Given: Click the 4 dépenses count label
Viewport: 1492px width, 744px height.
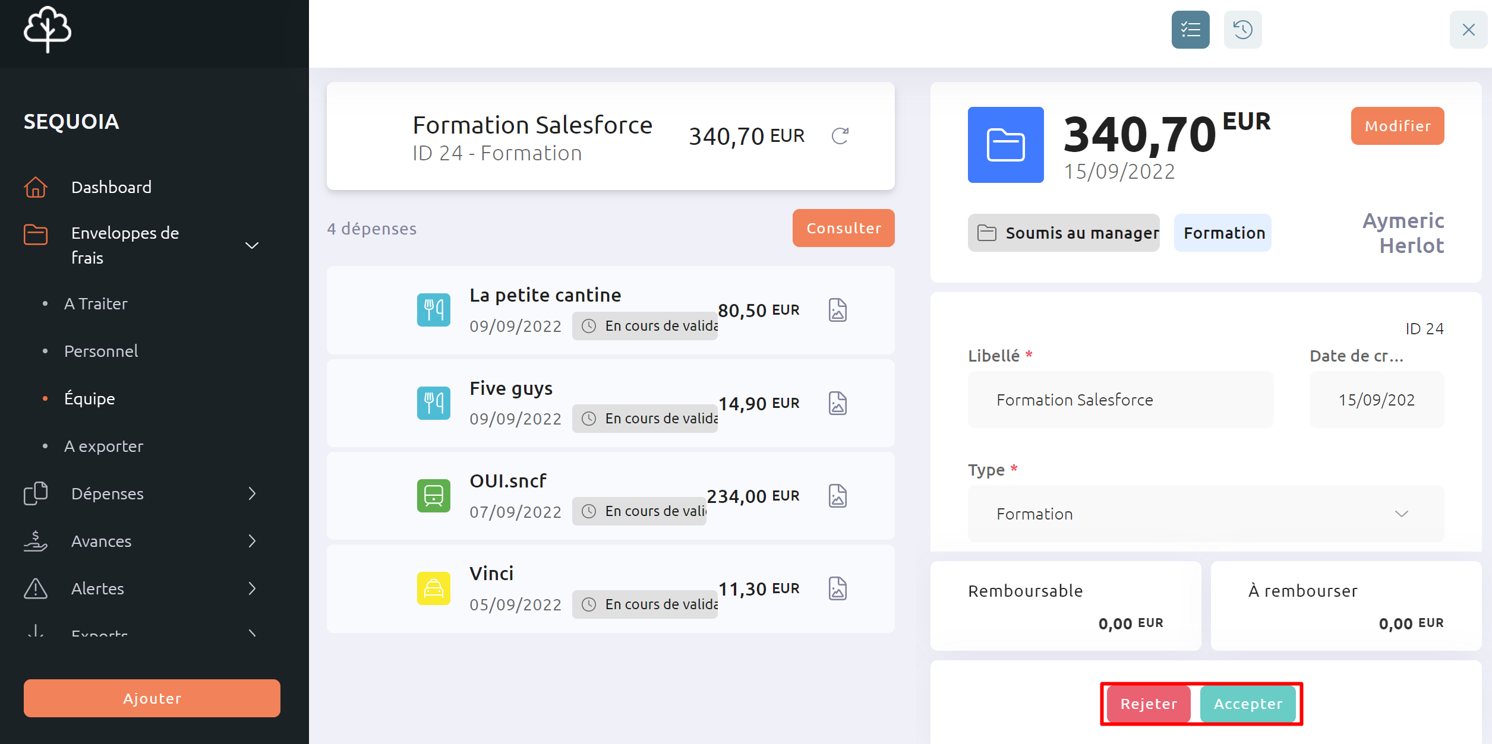Looking at the screenshot, I should click(372, 229).
